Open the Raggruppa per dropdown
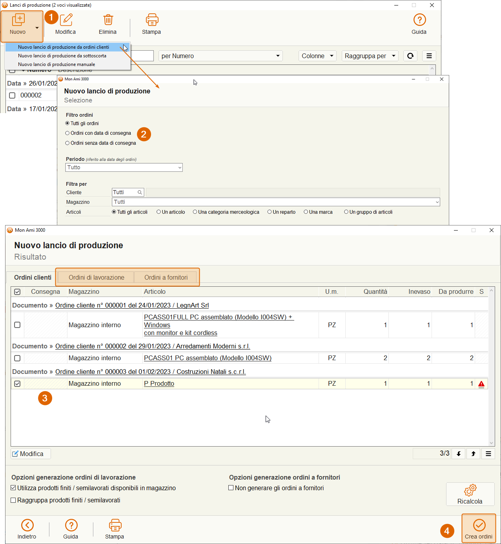Viewport: 501px width, 544px height. [x=370, y=56]
